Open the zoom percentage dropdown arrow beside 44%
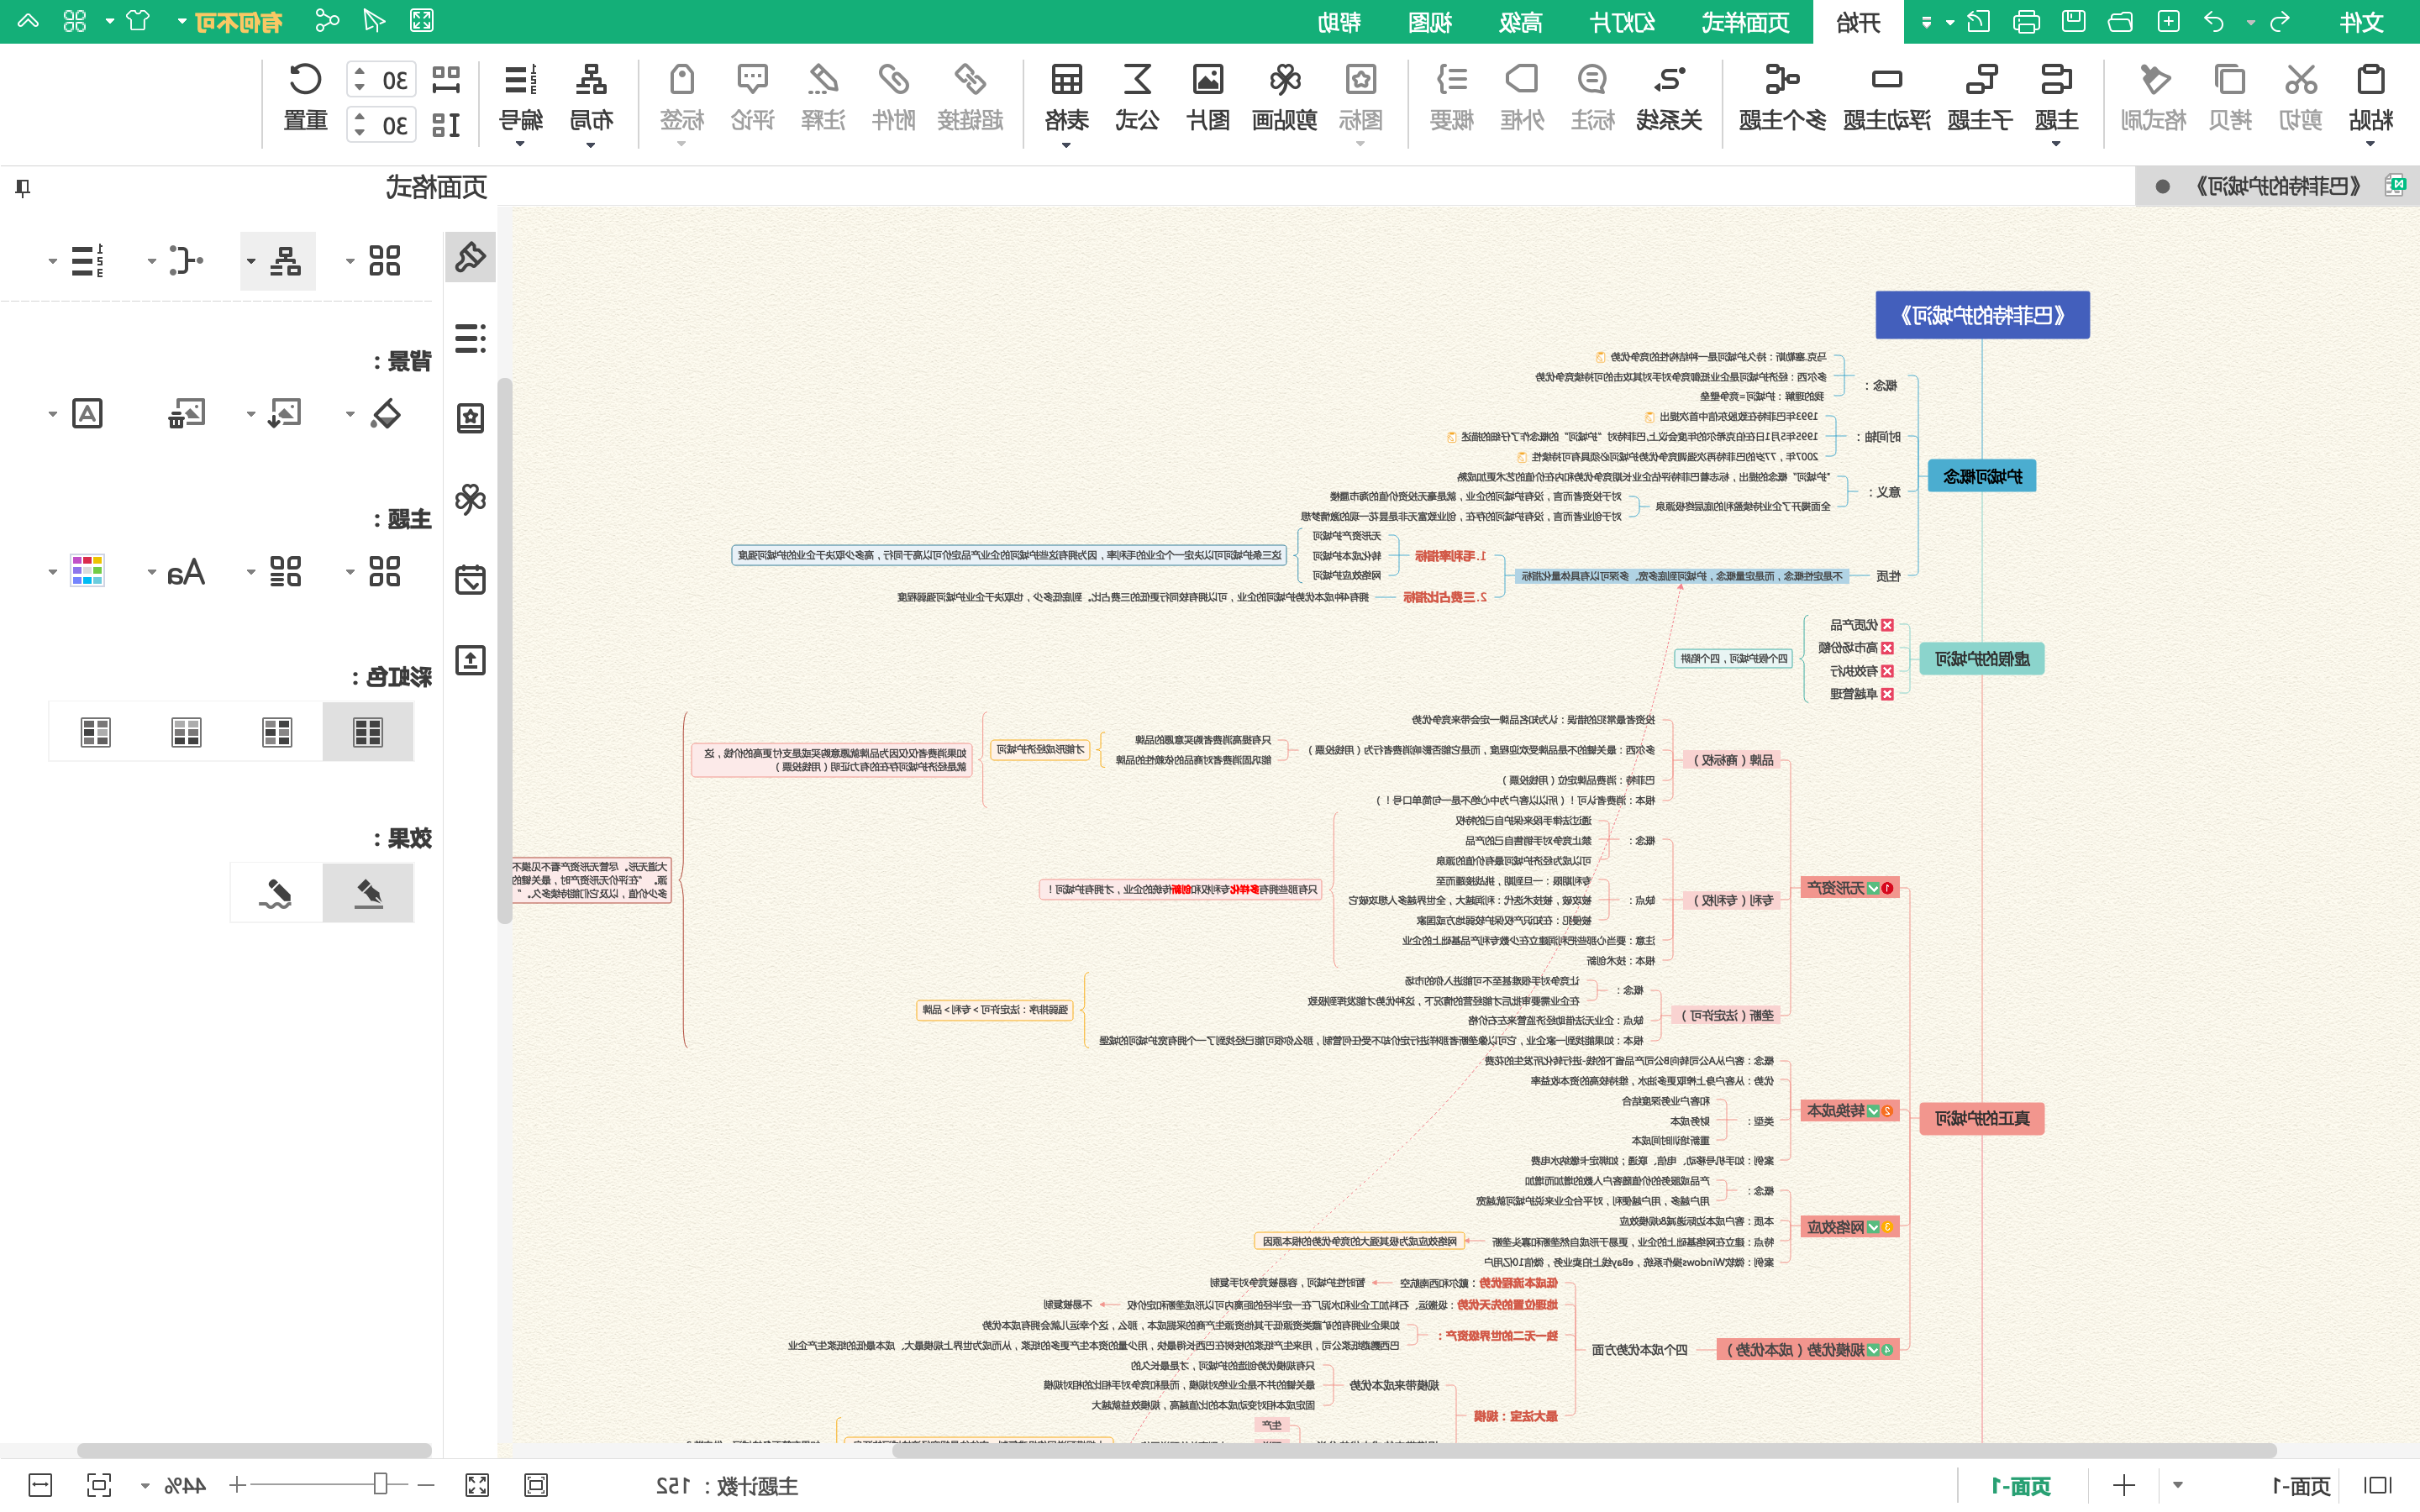2420x1512 pixels. click(x=145, y=1486)
